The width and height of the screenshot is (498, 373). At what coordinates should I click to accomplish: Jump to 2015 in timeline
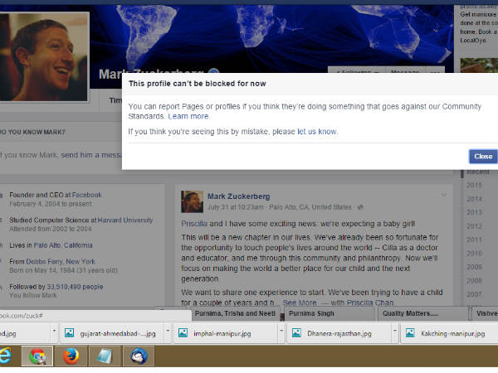[x=474, y=185]
